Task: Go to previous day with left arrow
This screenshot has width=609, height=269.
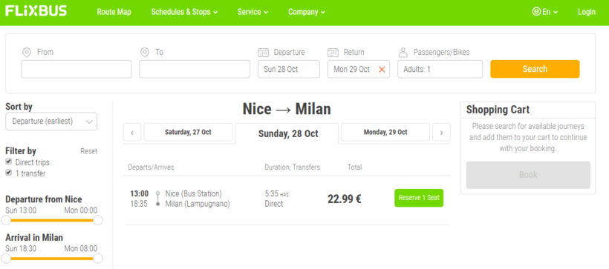Action: coord(132,132)
